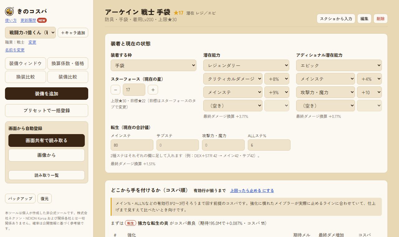Click the 画像から button
This screenshot has width=399, height=237.
pyautogui.click(x=46, y=155)
